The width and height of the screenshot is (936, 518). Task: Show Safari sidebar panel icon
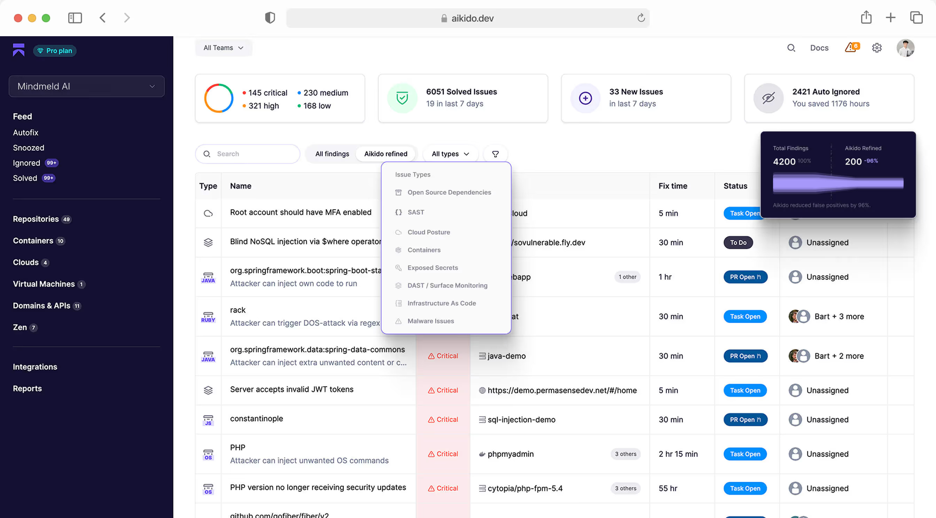tap(75, 18)
